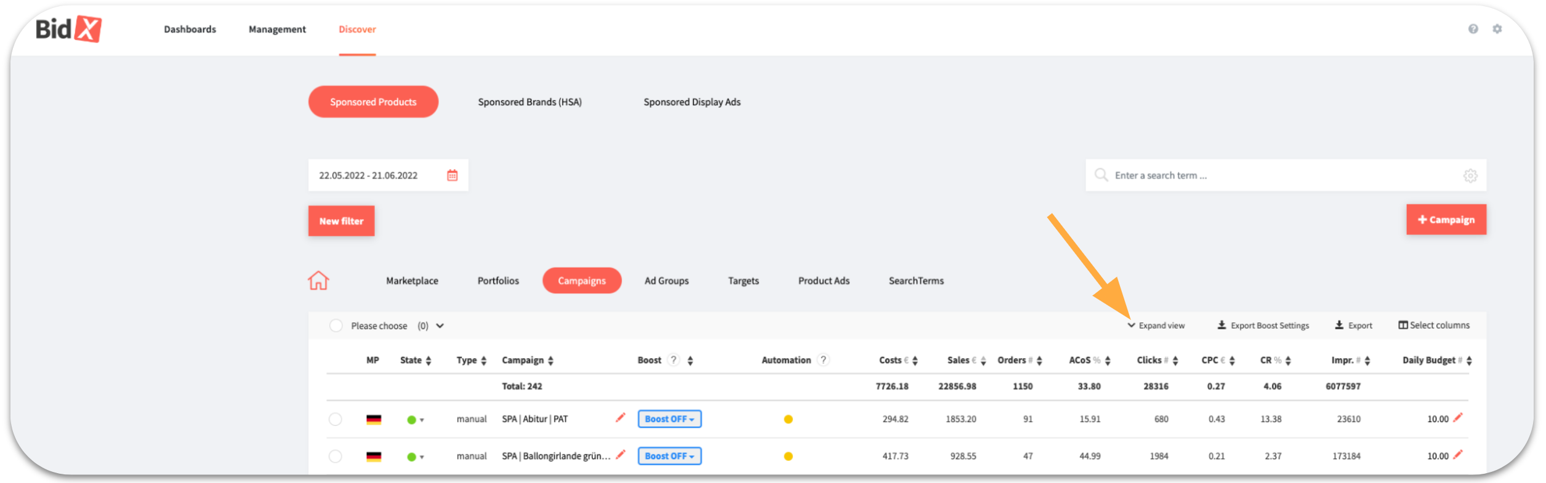Click the Boost help question mark
The height and width of the screenshot is (483, 1546).
674,360
